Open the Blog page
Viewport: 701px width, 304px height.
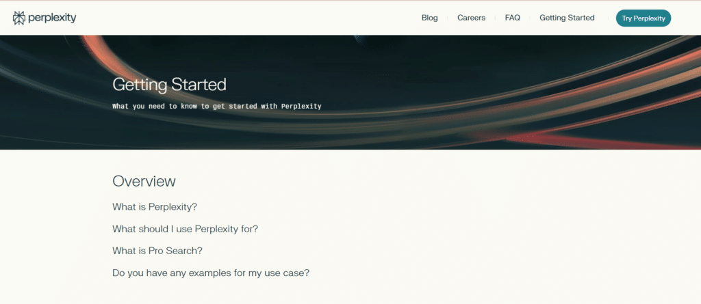(x=429, y=18)
